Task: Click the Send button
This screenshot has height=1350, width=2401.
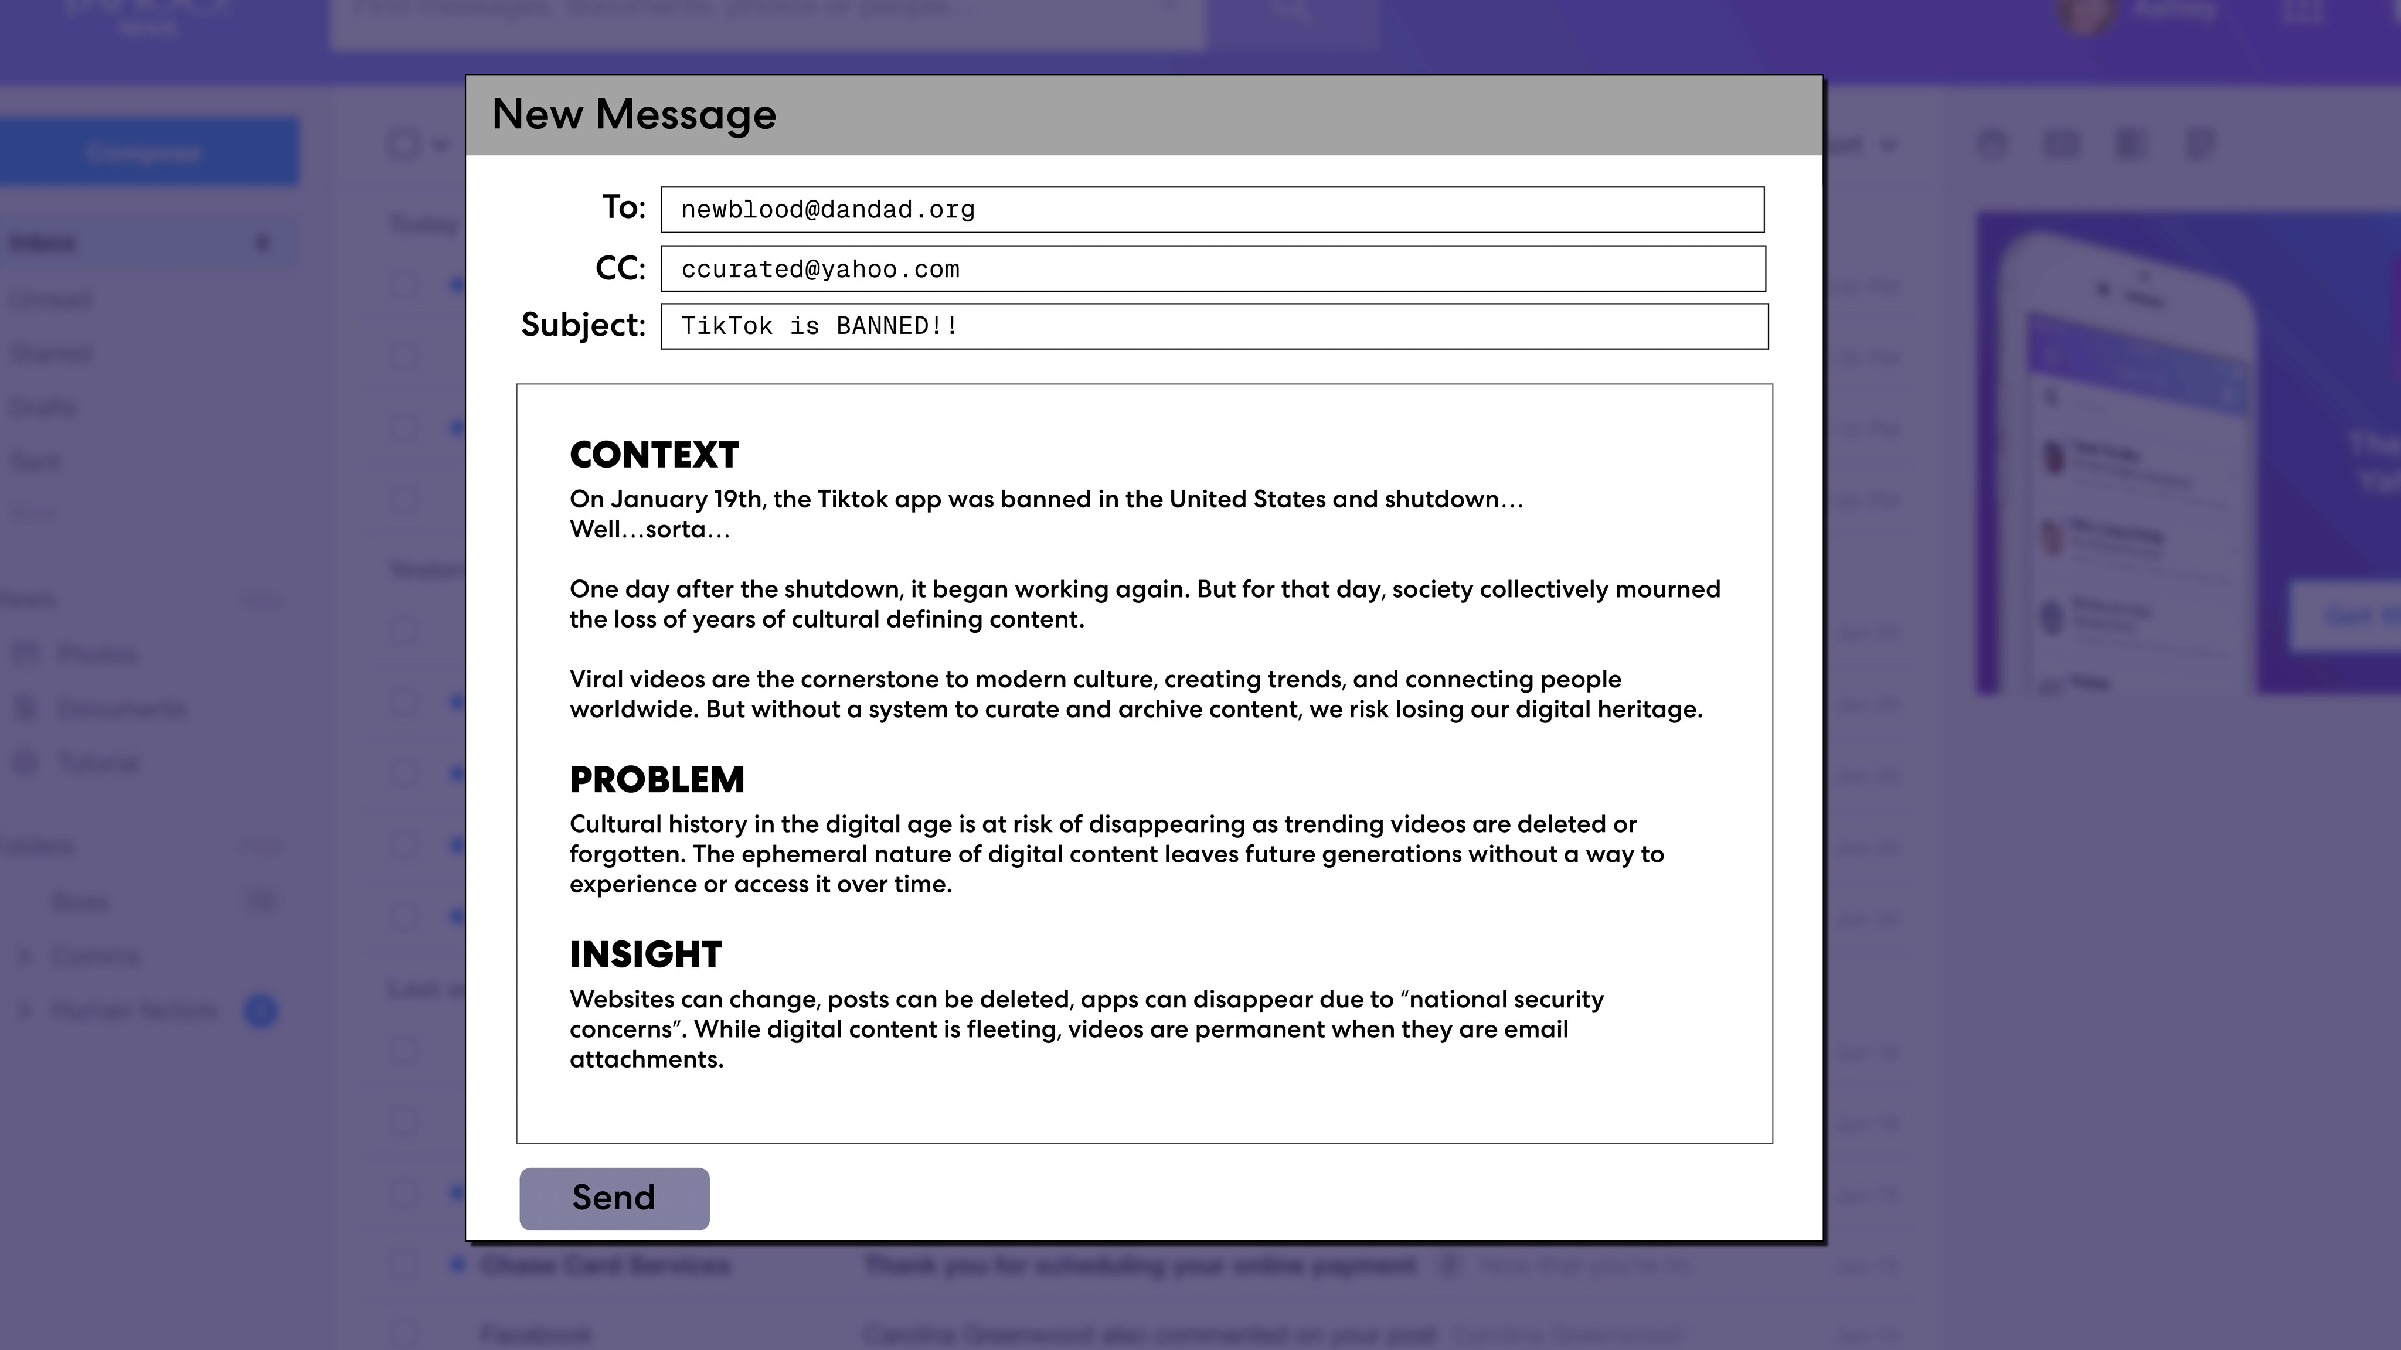Action: coord(613,1198)
